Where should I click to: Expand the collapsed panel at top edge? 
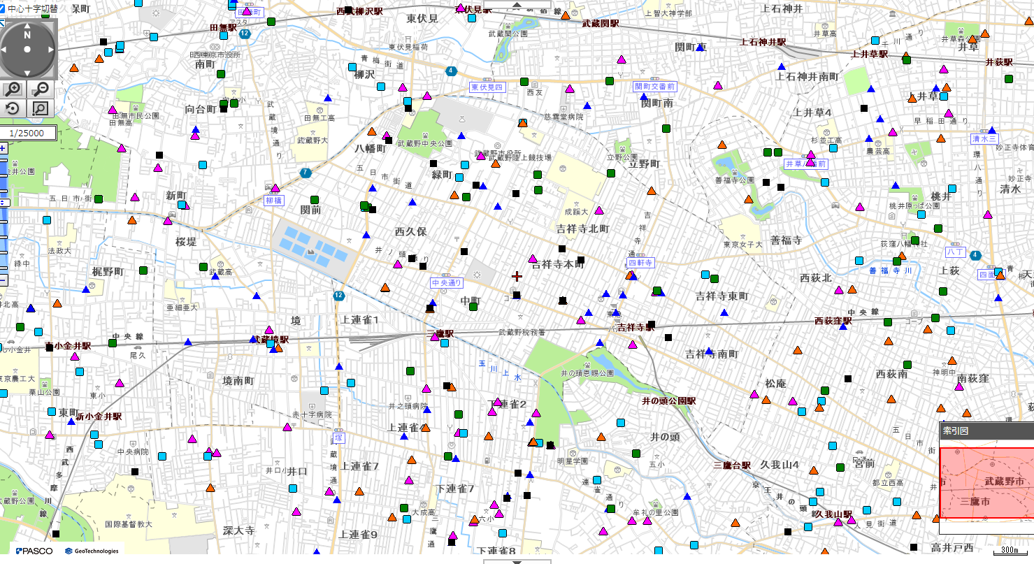click(517, 3)
